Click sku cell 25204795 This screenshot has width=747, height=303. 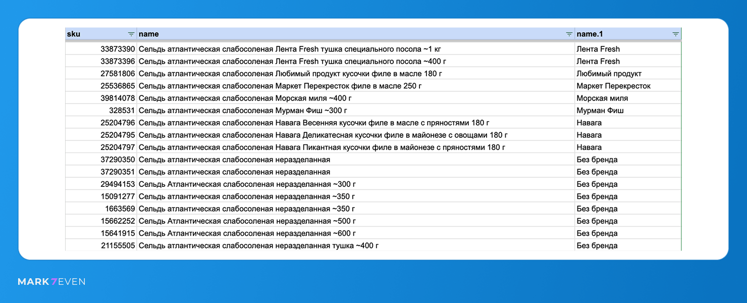click(x=101, y=135)
